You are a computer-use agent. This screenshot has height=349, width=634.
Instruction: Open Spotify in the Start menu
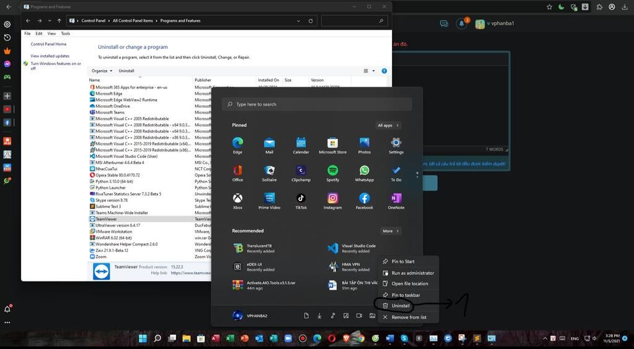click(332, 173)
